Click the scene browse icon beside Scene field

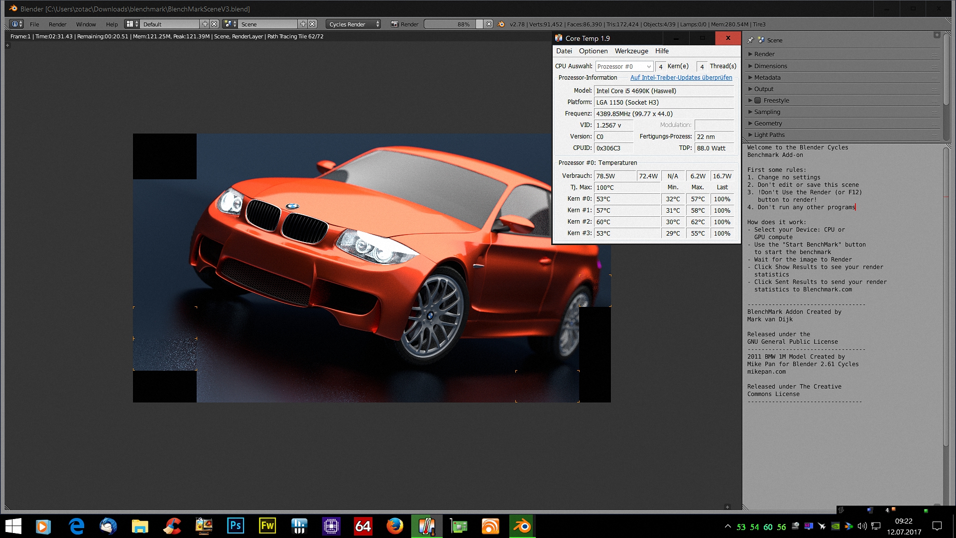point(230,24)
